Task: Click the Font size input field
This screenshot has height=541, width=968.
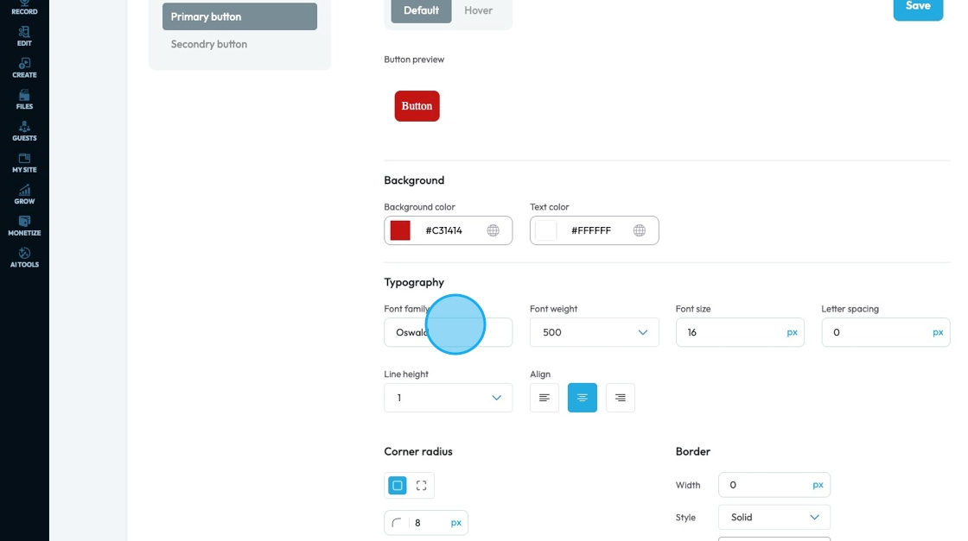Action: coord(740,332)
